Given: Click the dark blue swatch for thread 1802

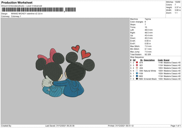Looking at the screenshot, I should coord(137,76).
